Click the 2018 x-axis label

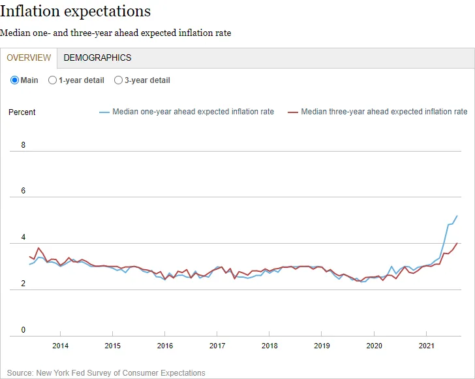click(x=269, y=346)
